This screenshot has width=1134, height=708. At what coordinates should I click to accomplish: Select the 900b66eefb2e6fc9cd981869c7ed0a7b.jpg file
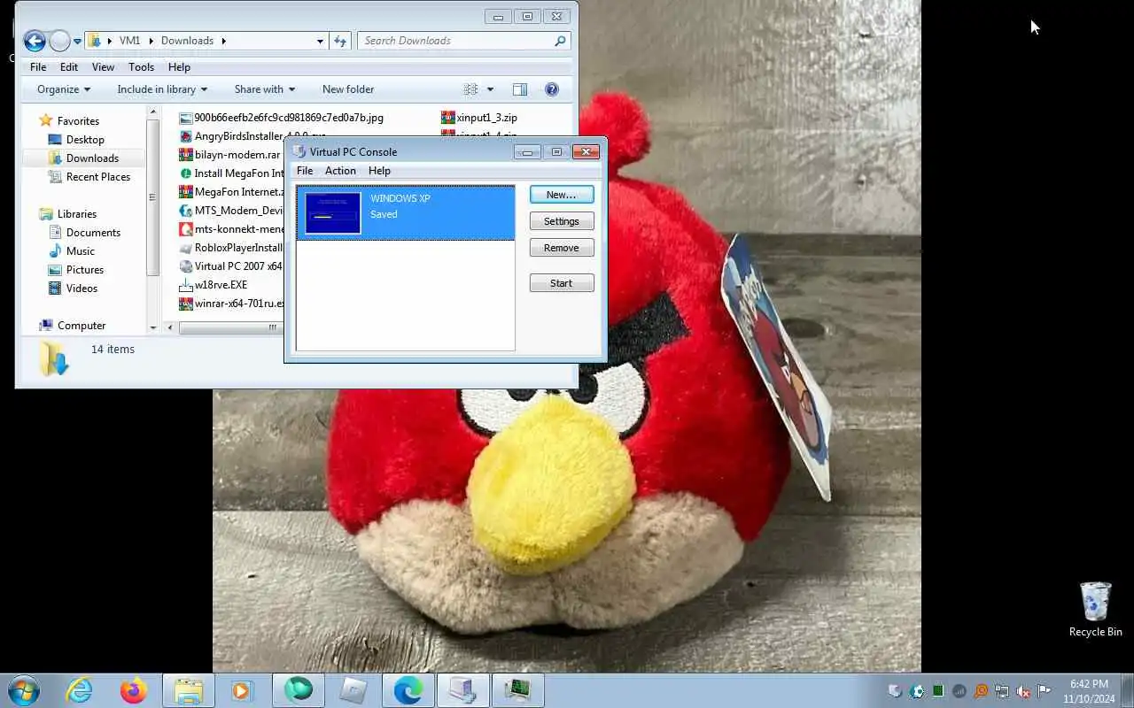click(x=281, y=117)
